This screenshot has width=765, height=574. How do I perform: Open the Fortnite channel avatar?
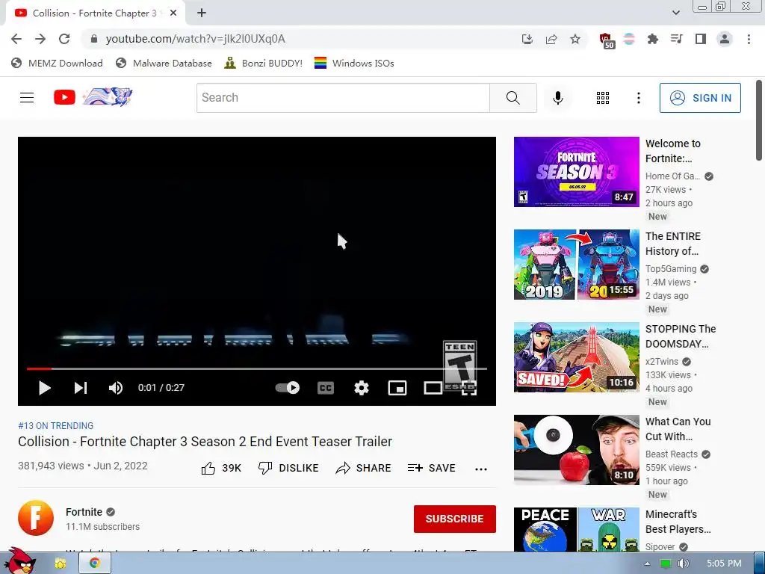[36, 518]
